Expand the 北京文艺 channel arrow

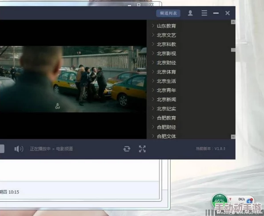click(153, 35)
